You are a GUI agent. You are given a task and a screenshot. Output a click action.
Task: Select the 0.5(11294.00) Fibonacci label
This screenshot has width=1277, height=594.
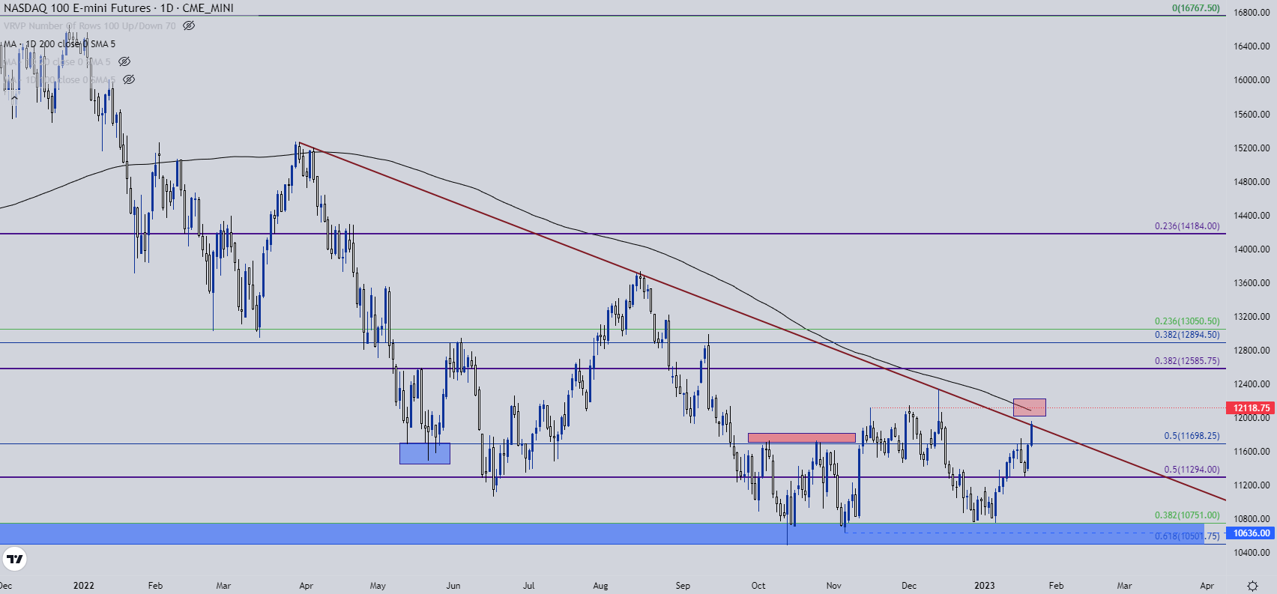1192,470
